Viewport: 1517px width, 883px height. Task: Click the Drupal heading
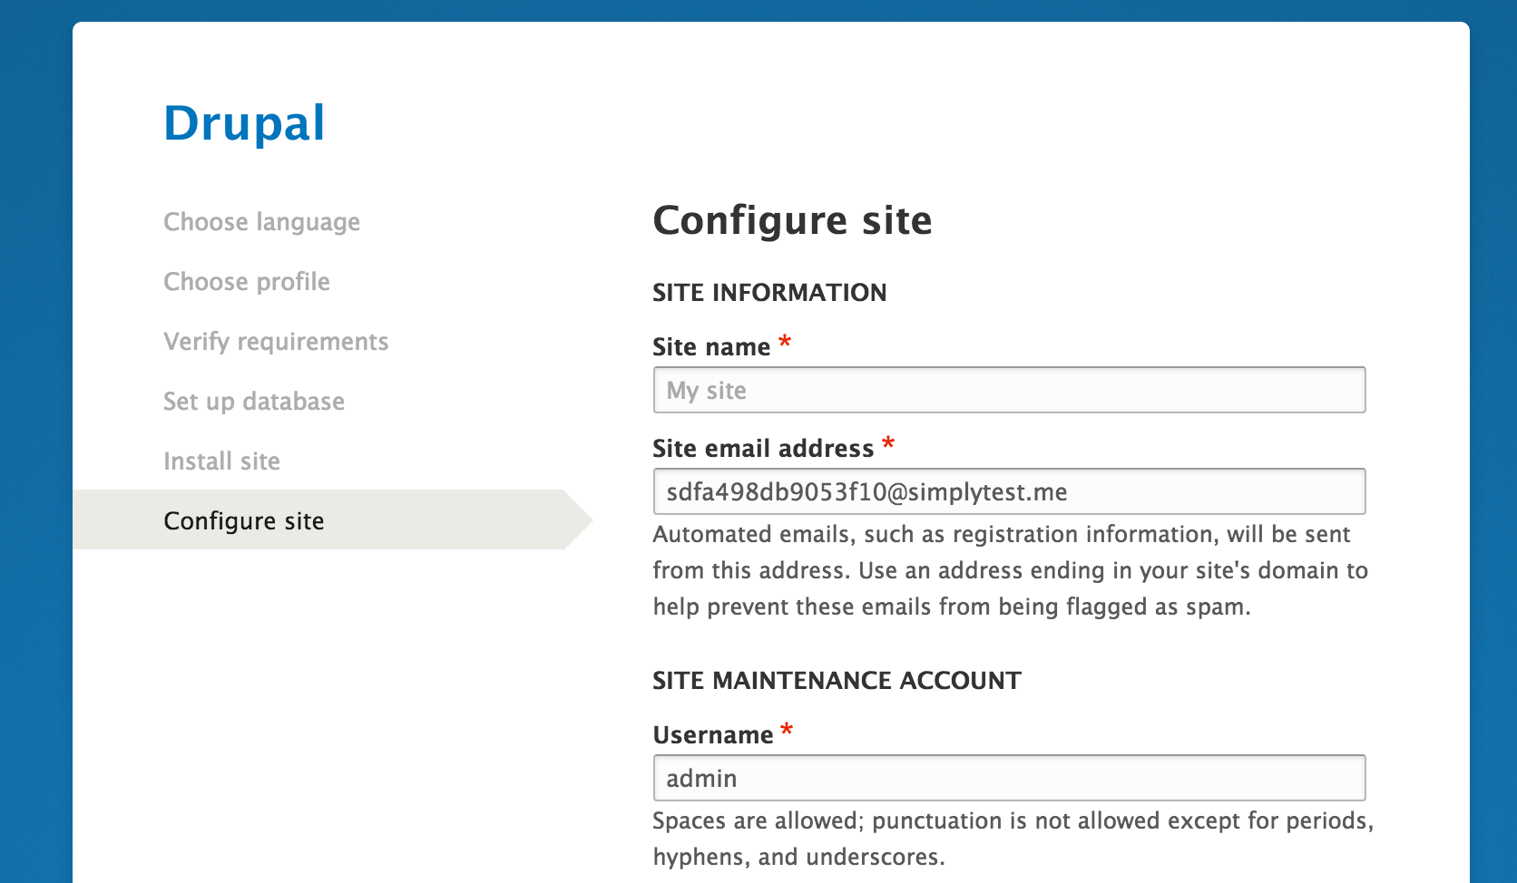(x=244, y=122)
